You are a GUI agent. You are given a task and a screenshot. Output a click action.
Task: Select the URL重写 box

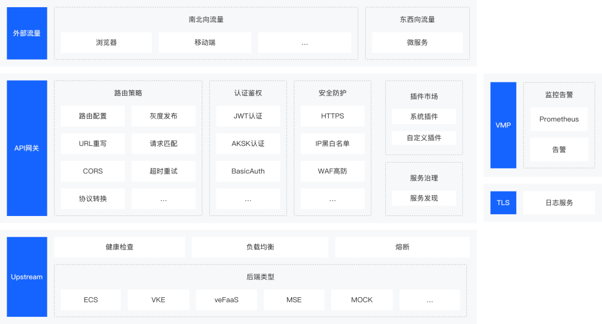coord(93,144)
